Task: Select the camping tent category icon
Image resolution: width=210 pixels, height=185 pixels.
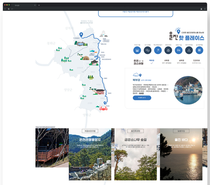Action: (x=189, y=50)
